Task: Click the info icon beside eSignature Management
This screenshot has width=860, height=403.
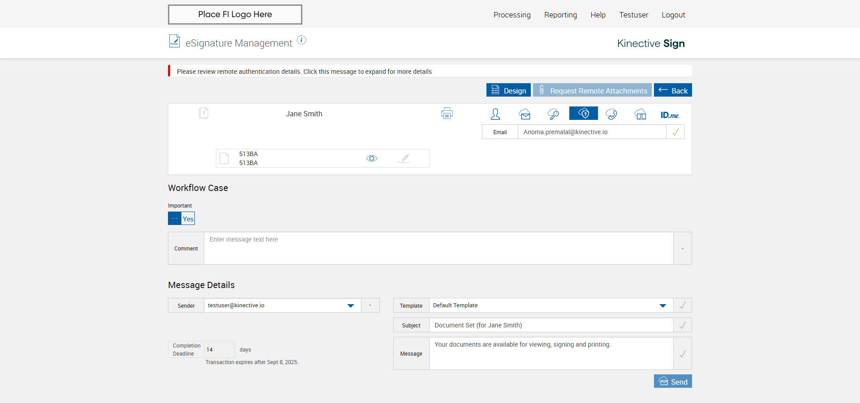Action: pos(302,40)
